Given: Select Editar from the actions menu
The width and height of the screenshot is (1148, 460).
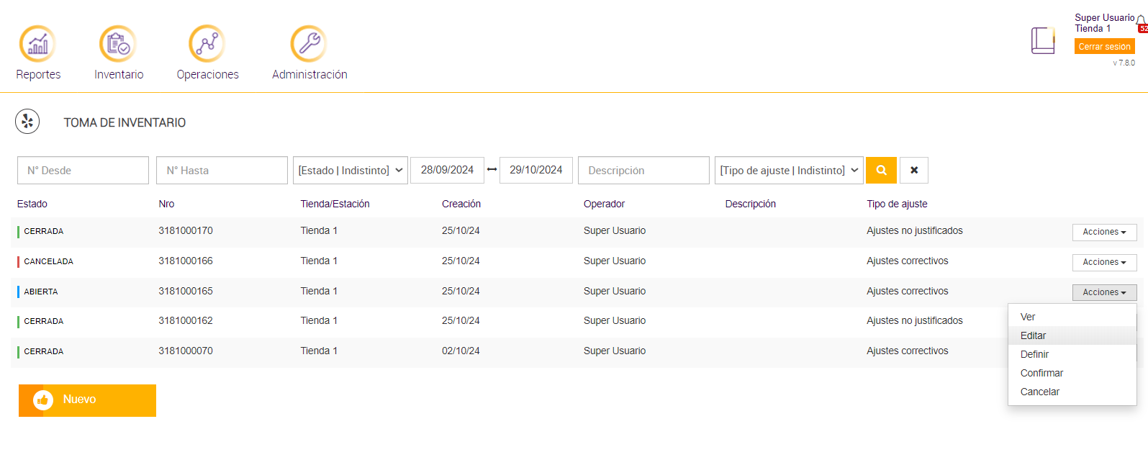Looking at the screenshot, I should (x=1033, y=335).
